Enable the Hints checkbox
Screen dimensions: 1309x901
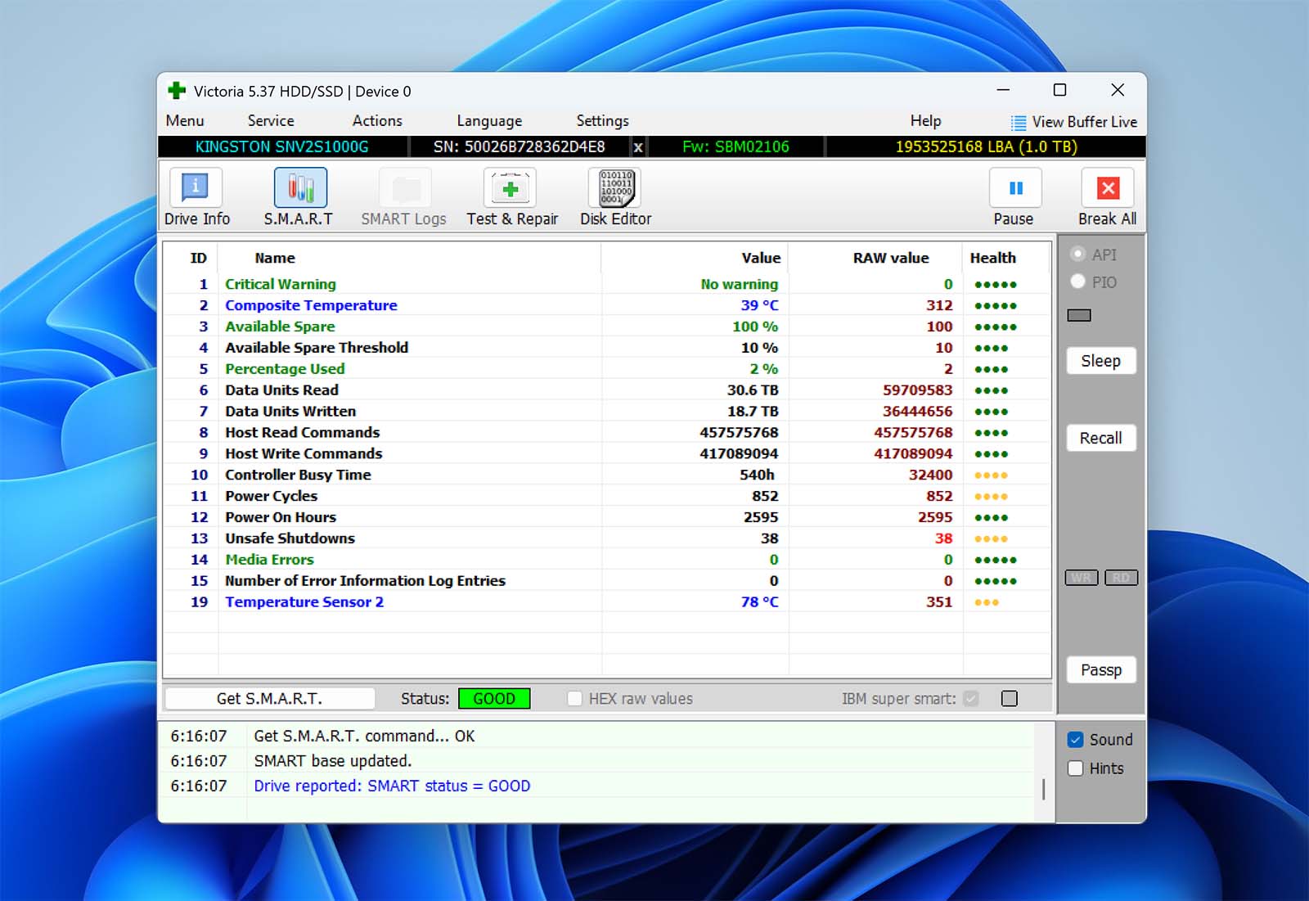coord(1076,768)
